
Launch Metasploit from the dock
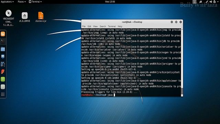tap(3, 56)
